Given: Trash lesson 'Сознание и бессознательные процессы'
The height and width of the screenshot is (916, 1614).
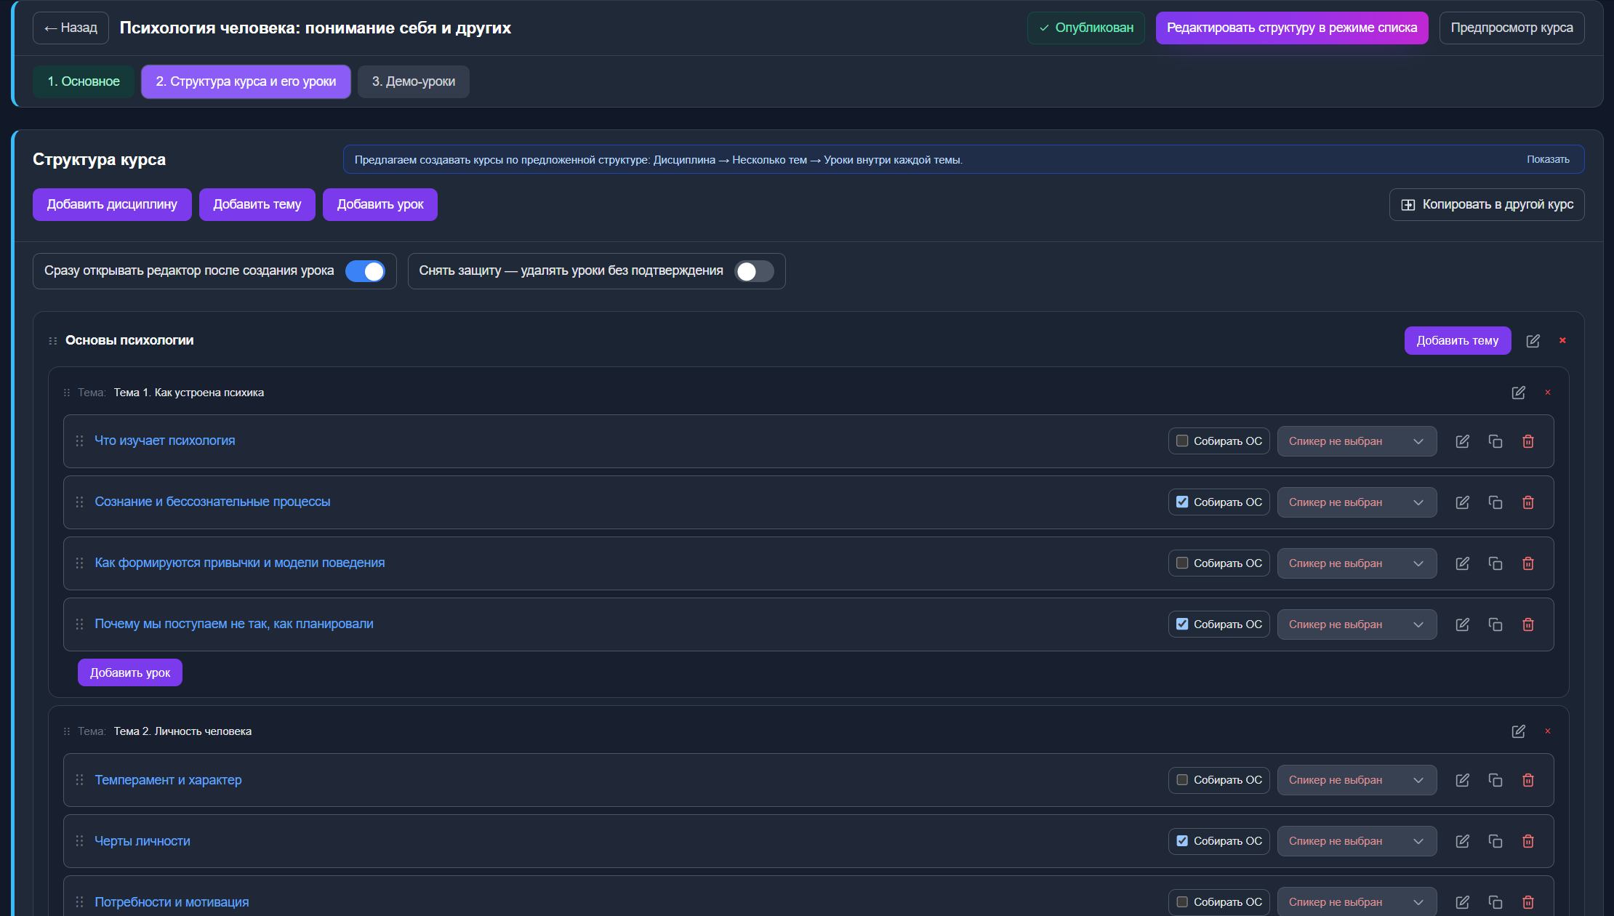Looking at the screenshot, I should point(1528,502).
